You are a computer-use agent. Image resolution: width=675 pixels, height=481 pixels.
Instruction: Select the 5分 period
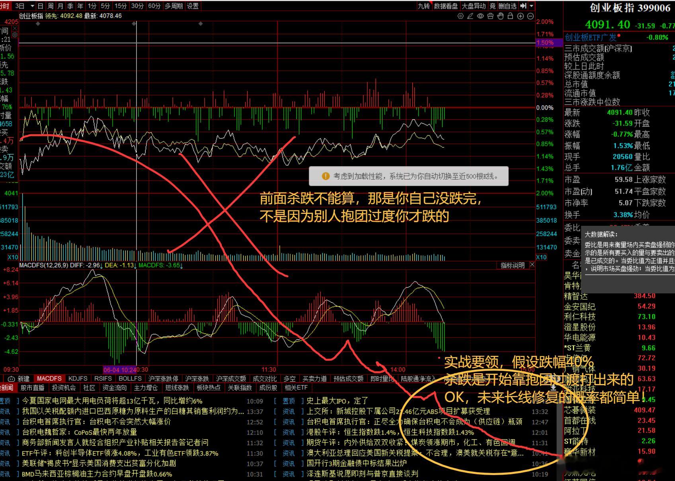pyautogui.click(x=105, y=6)
